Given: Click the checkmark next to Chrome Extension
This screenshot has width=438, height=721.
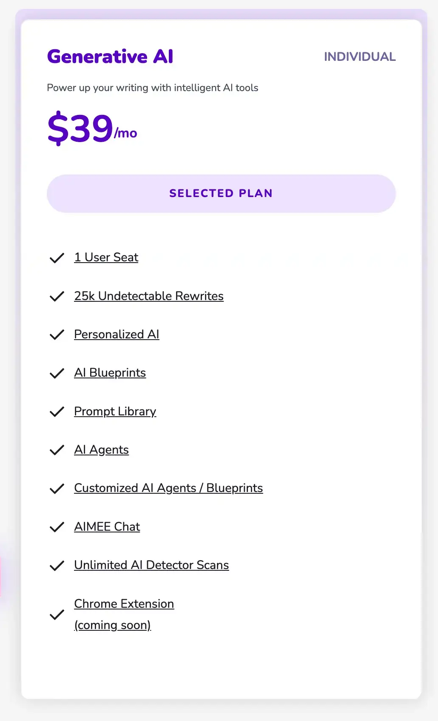Looking at the screenshot, I should [57, 615].
